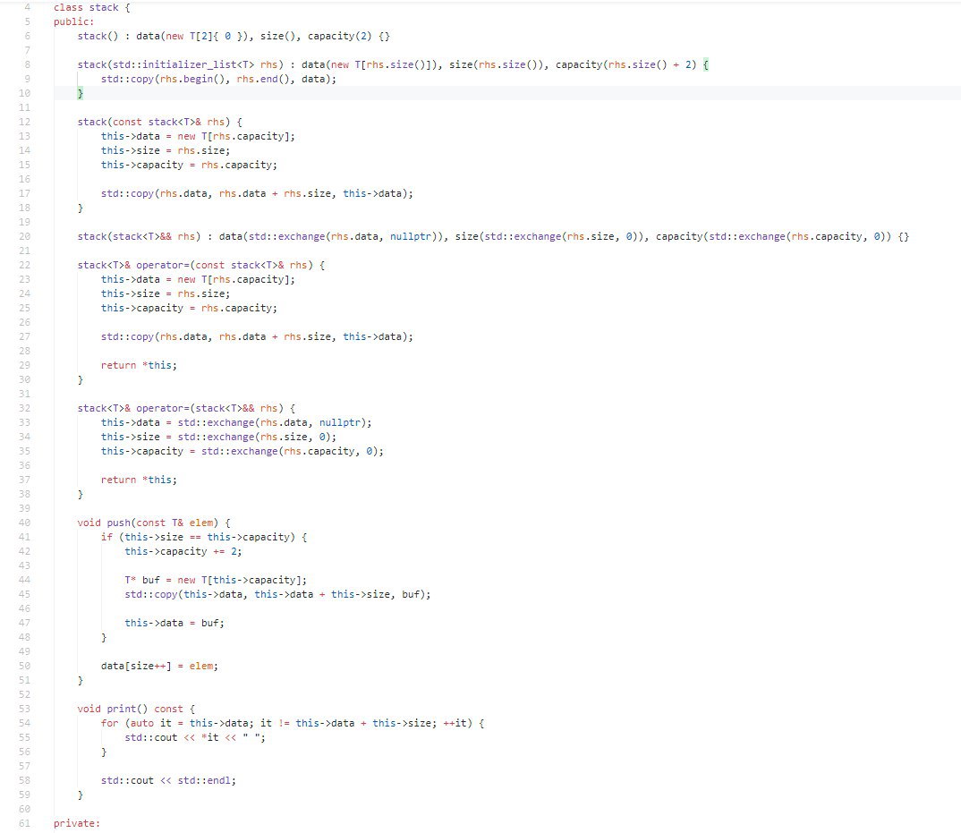Click the 'for (auto it = this->data' loop header

pyautogui.click(x=293, y=723)
